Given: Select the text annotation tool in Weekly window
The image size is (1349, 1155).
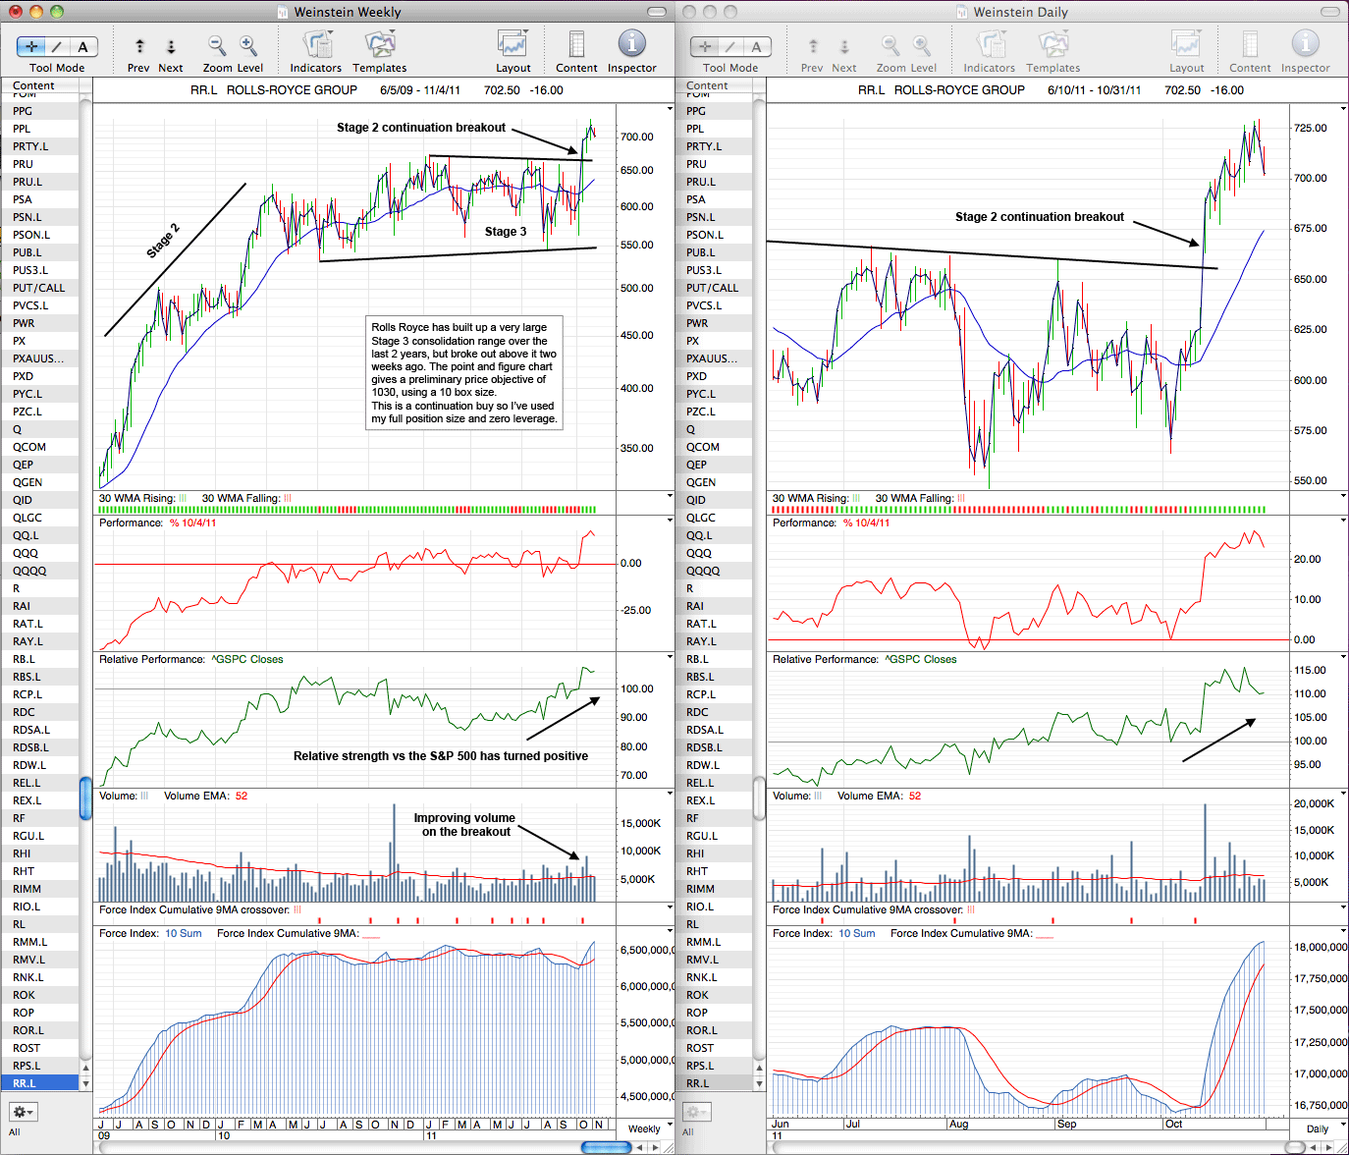Looking at the screenshot, I should (83, 46).
